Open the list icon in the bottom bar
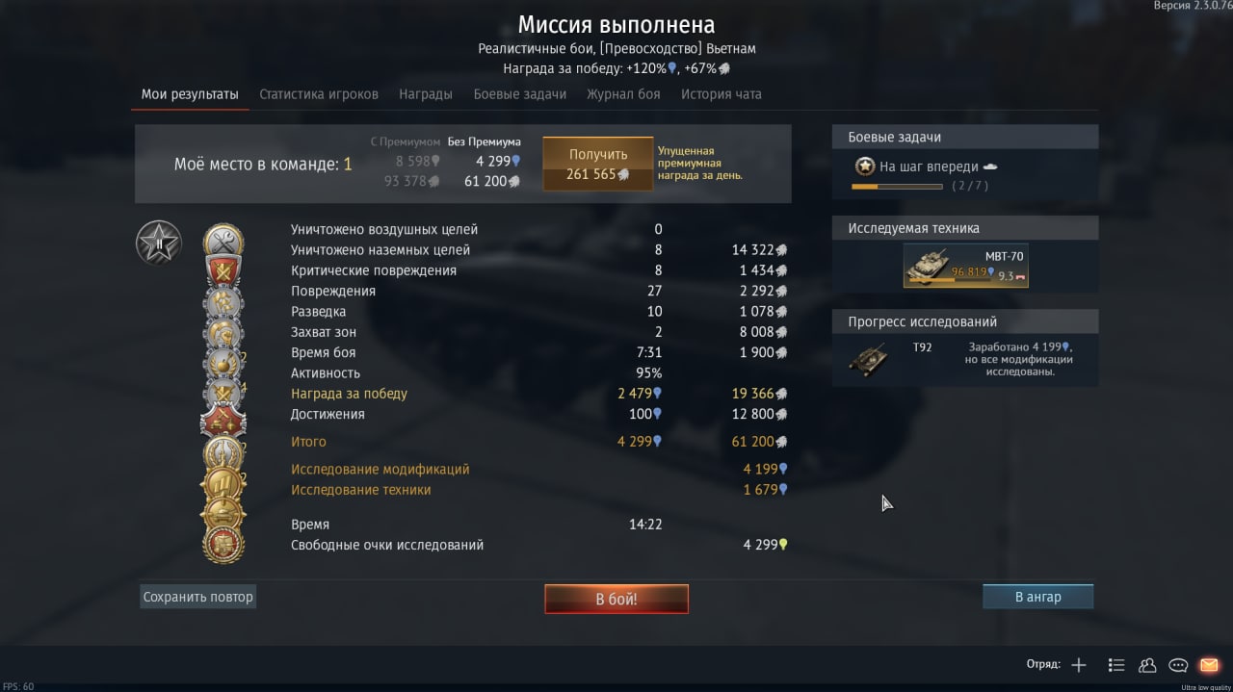Viewport: 1233px width, 692px height. point(1116,665)
